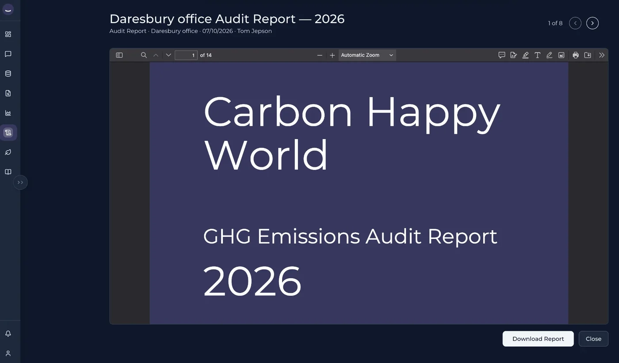Select the comment annotation tool
This screenshot has height=363, width=619.
502,55
